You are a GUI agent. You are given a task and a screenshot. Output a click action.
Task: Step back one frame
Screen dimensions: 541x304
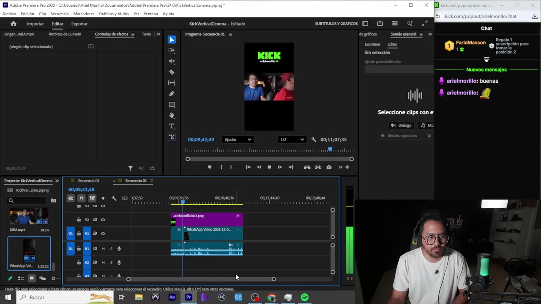click(x=259, y=167)
